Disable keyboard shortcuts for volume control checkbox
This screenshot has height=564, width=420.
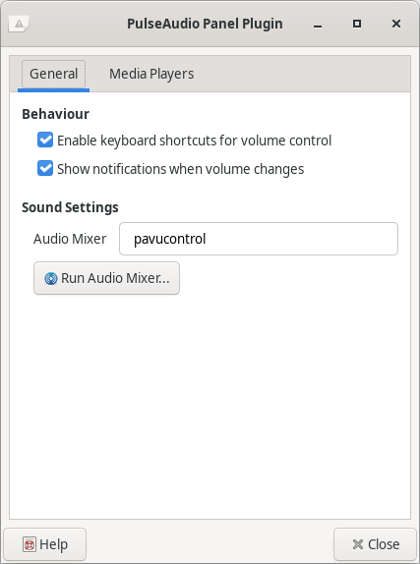(x=45, y=140)
